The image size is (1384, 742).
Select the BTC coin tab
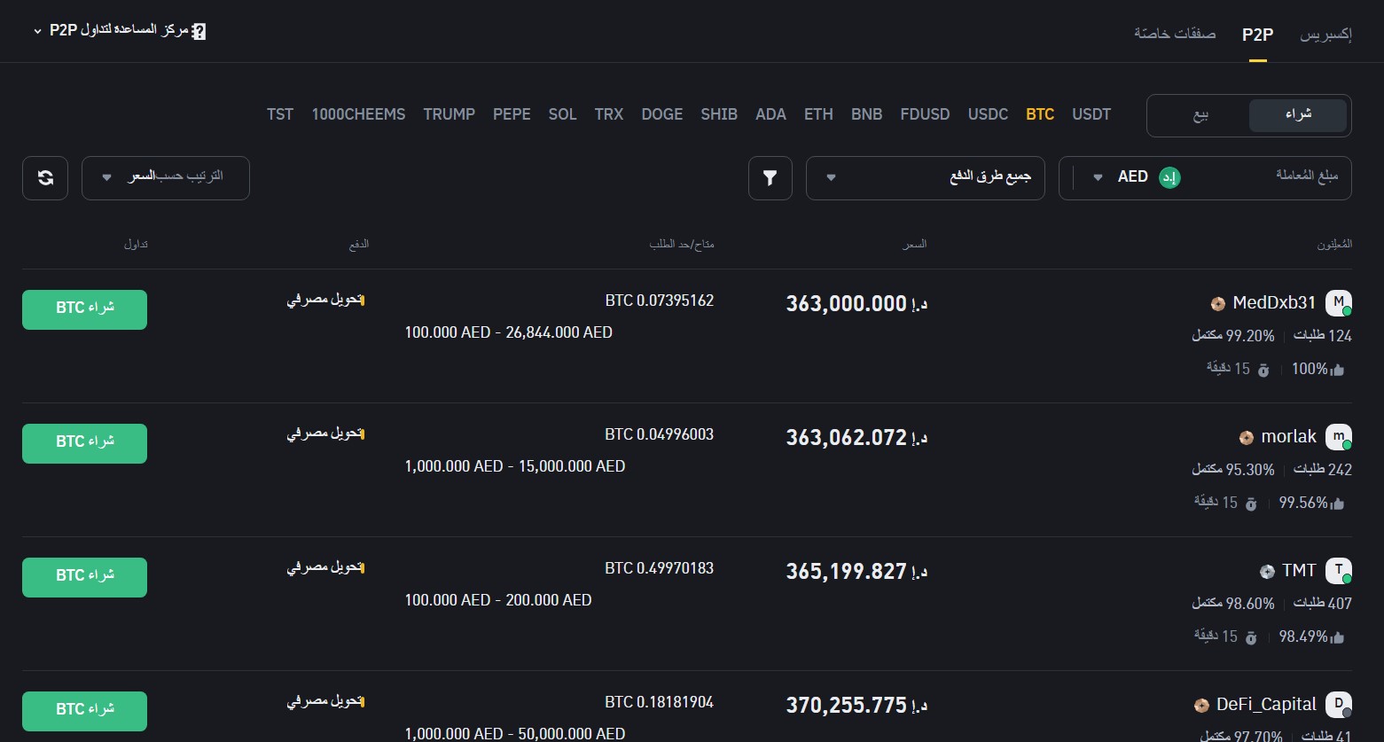click(1040, 114)
